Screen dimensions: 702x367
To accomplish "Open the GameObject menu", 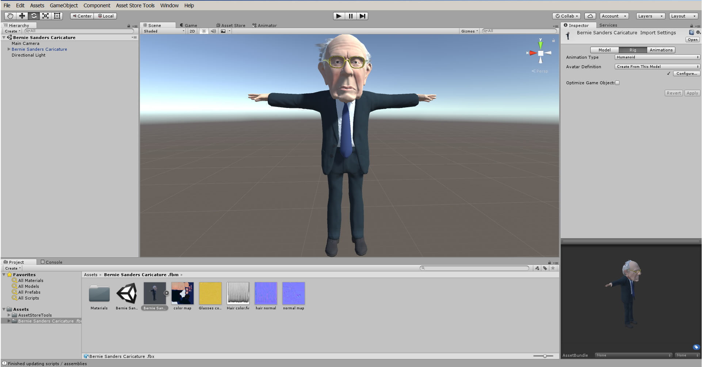I will 64,5.
